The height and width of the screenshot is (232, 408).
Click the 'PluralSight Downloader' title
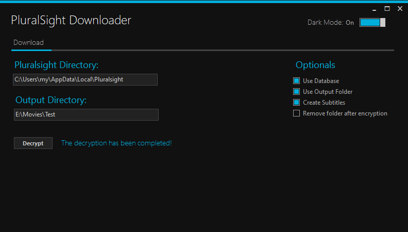pyautogui.click(x=71, y=20)
